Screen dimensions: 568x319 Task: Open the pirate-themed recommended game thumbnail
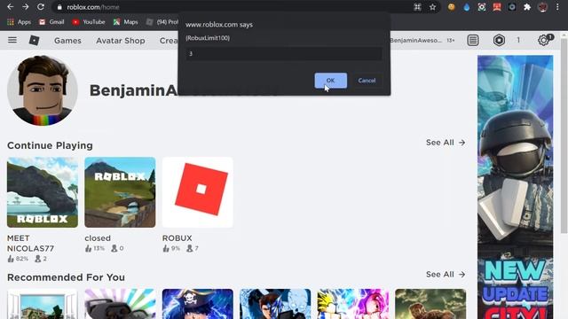197,304
